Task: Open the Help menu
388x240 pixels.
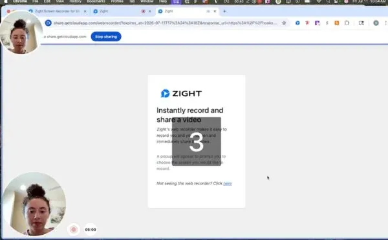Action: point(163,1)
